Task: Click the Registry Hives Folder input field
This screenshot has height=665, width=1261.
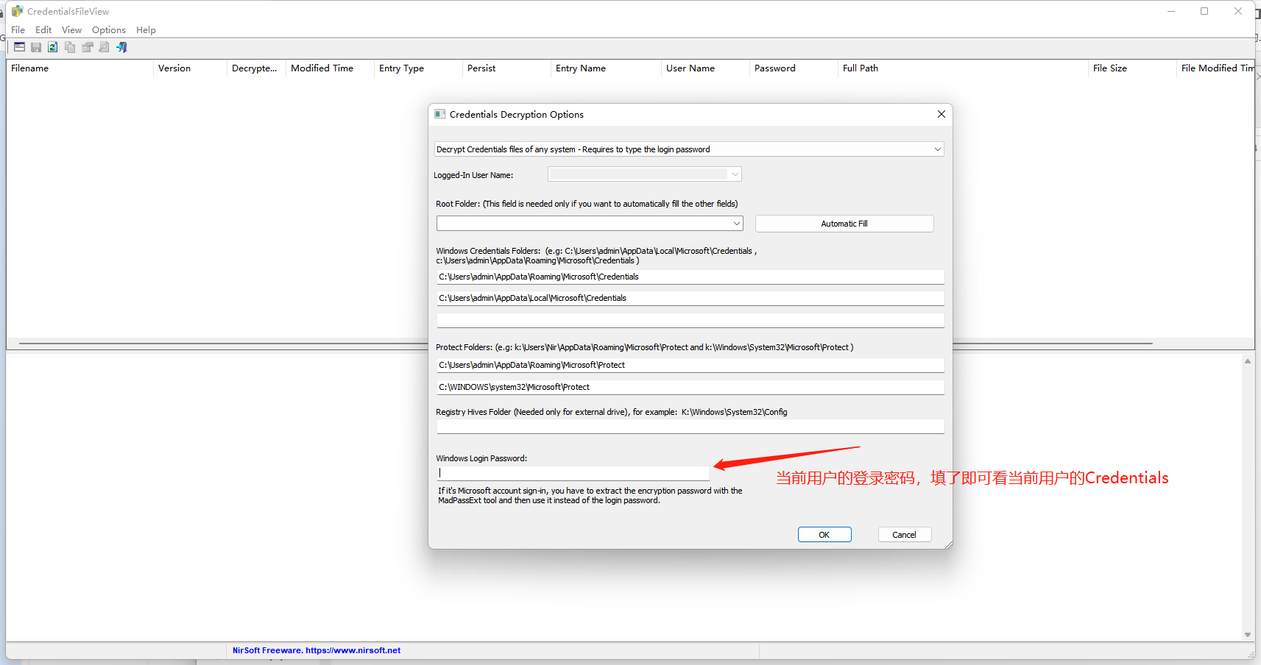Action: (x=690, y=427)
